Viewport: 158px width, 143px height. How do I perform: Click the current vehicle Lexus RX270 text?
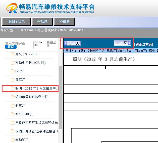42,30
